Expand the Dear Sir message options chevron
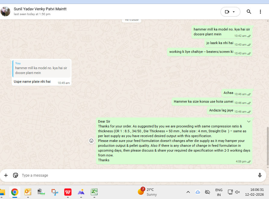Viewport: 269px width, 199px height. (x=249, y=121)
